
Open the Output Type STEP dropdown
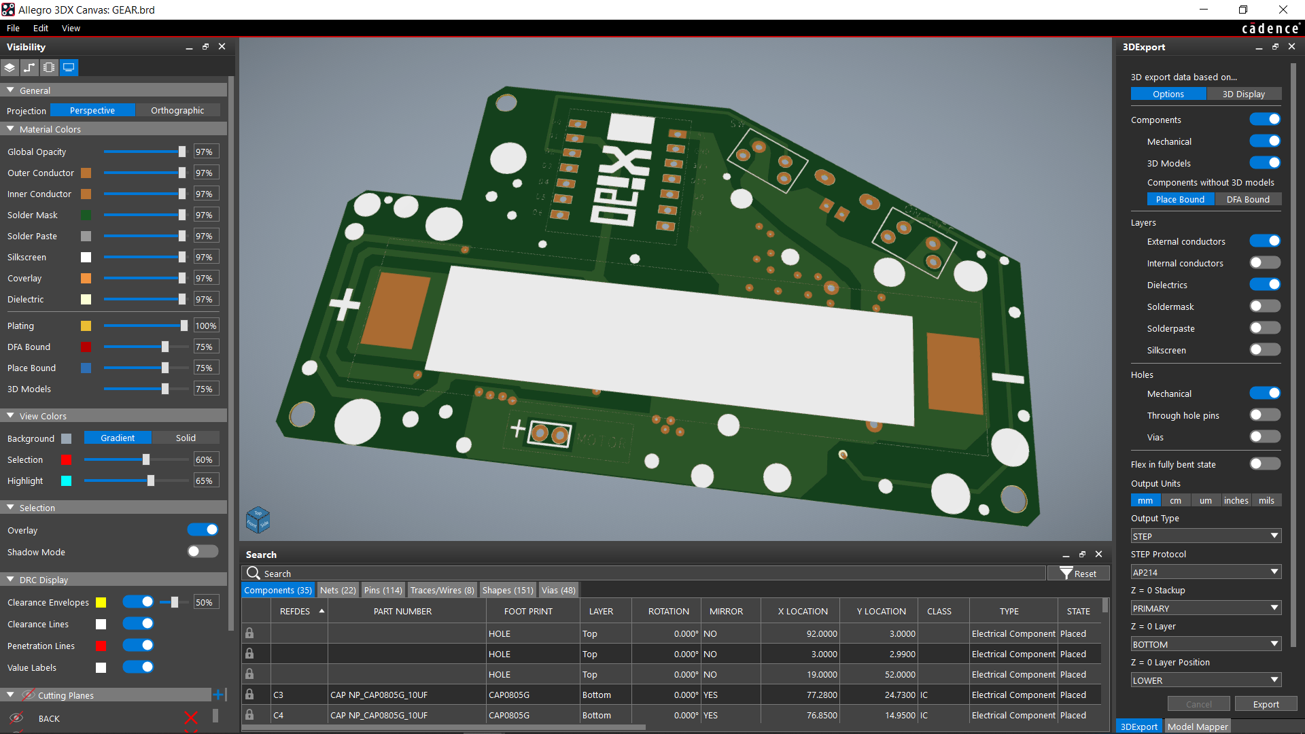tap(1206, 536)
